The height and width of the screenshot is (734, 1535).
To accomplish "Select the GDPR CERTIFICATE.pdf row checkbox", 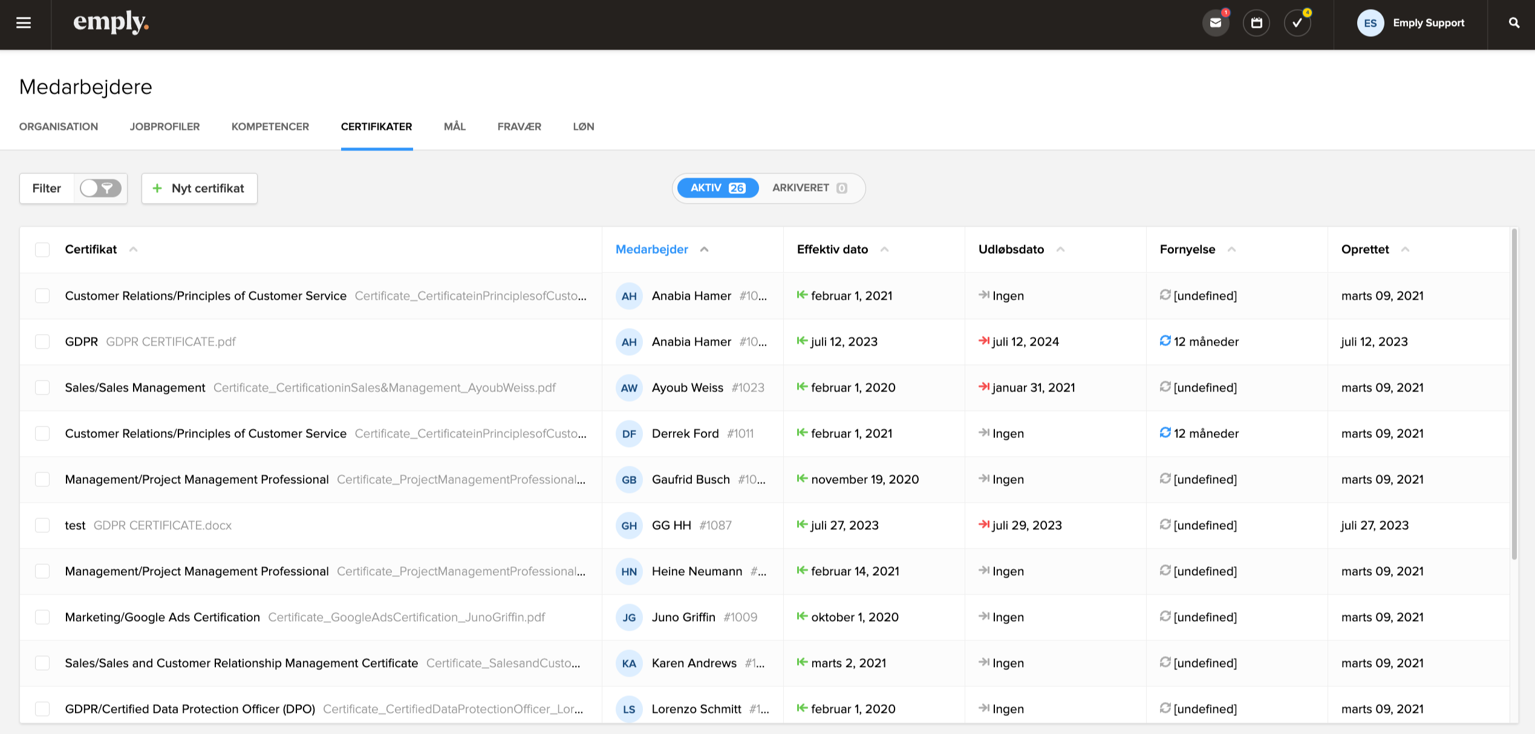I will pos(42,342).
